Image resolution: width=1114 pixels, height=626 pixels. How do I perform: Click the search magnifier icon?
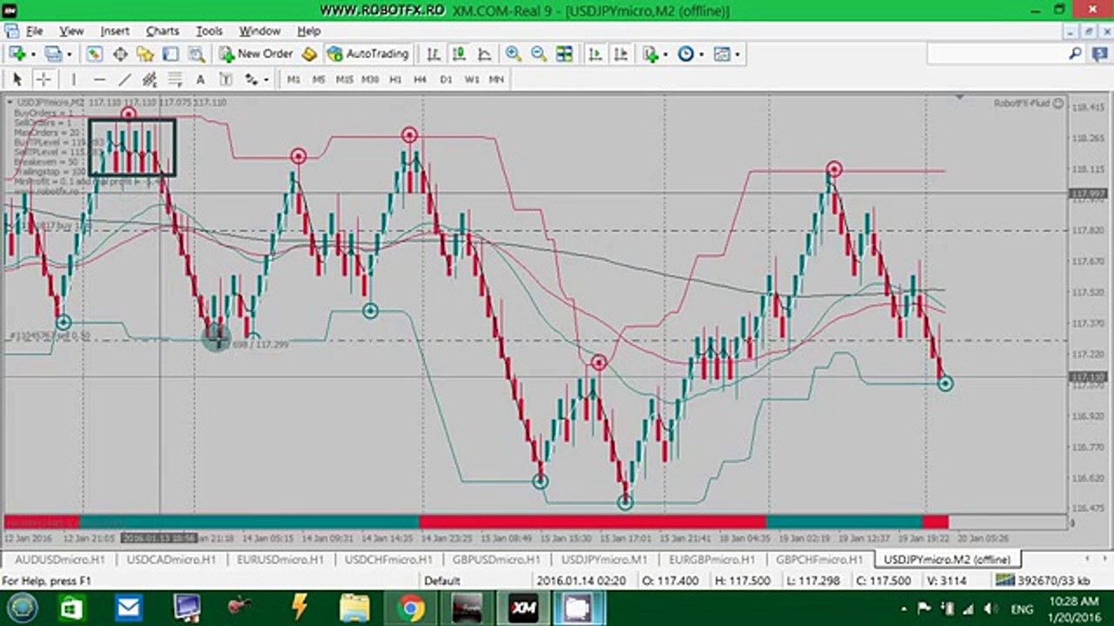(1076, 54)
